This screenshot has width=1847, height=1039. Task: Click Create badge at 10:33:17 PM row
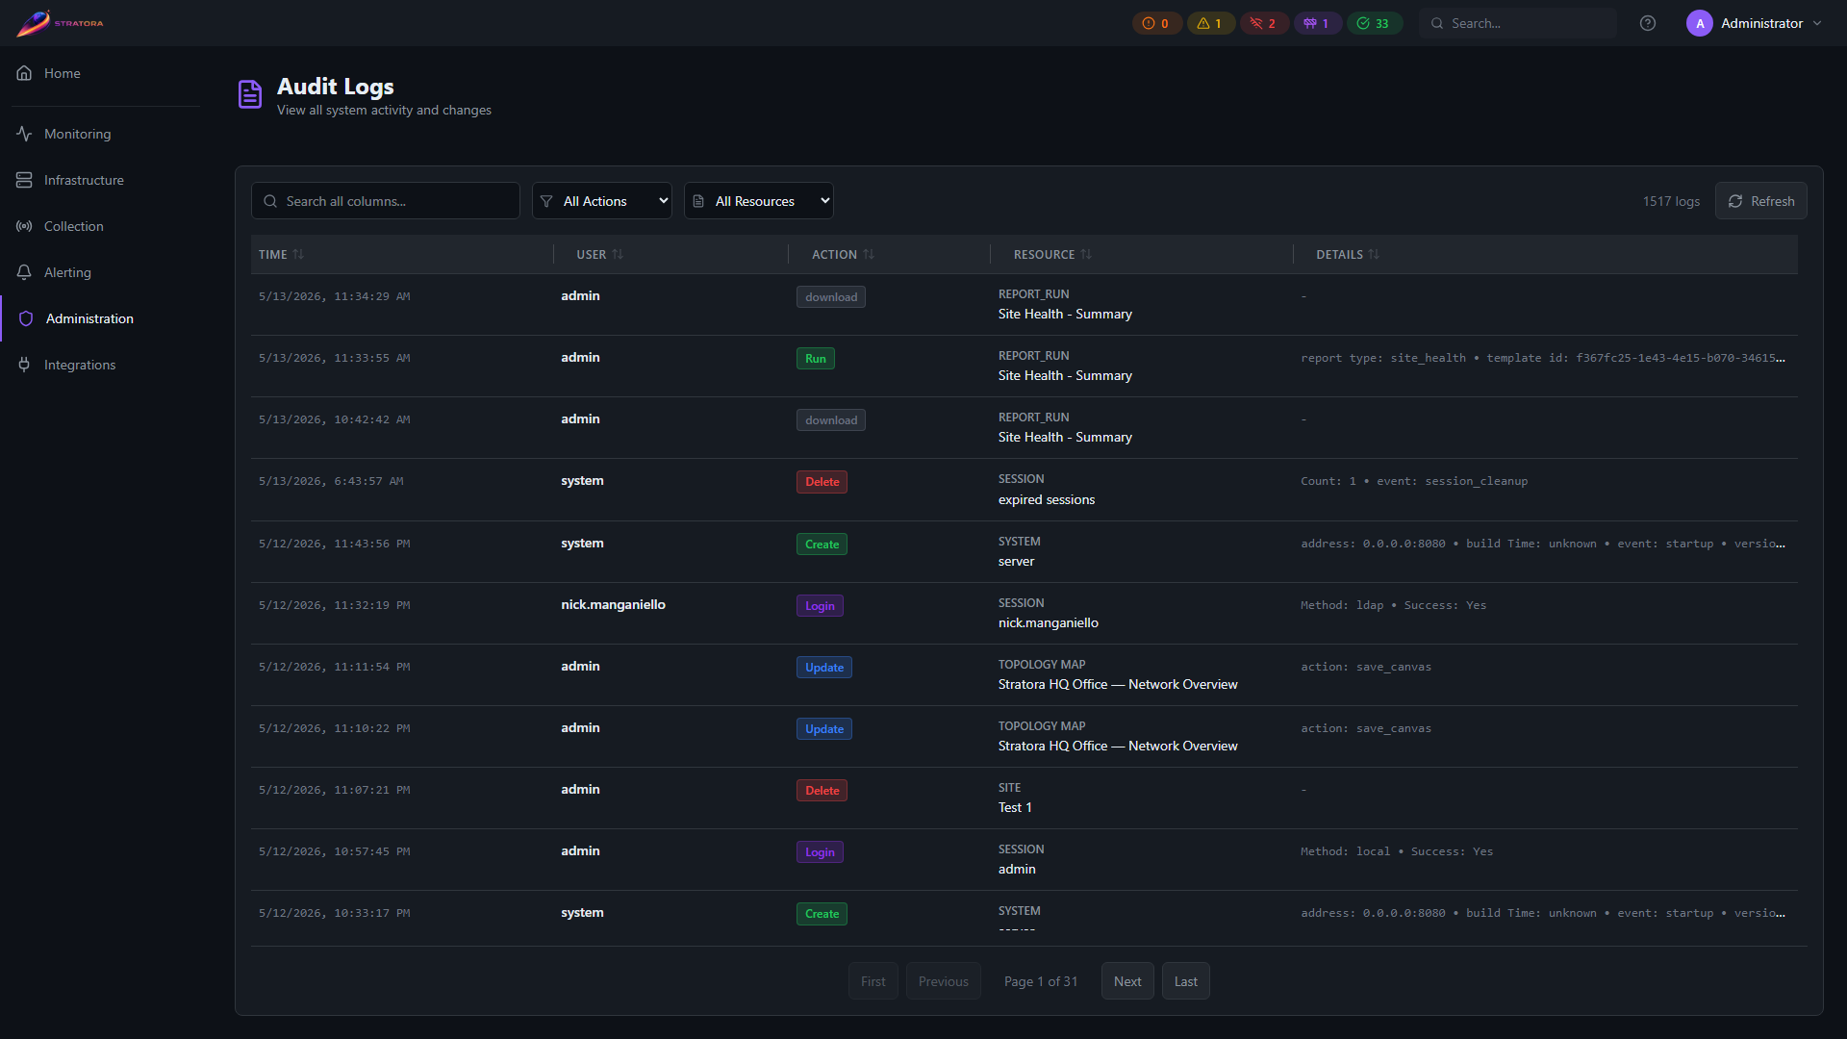coord(822,914)
